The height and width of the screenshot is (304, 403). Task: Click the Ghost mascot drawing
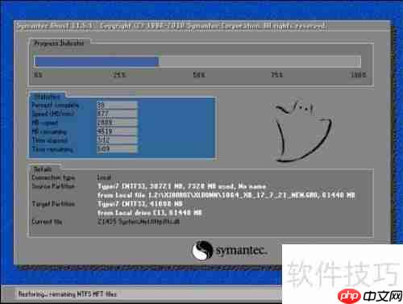tap(304, 131)
